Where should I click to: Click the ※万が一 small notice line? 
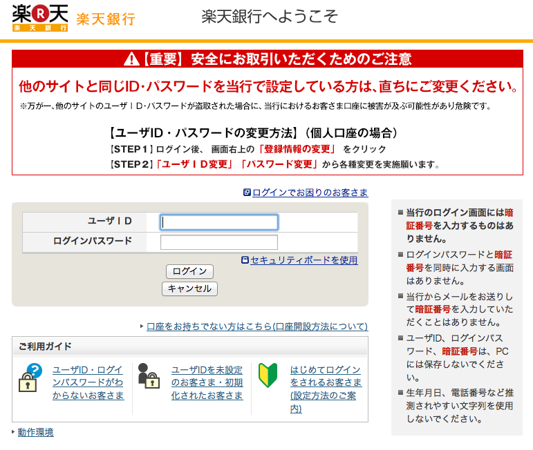point(255,106)
